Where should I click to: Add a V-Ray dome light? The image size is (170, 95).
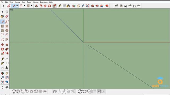point(36,92)
